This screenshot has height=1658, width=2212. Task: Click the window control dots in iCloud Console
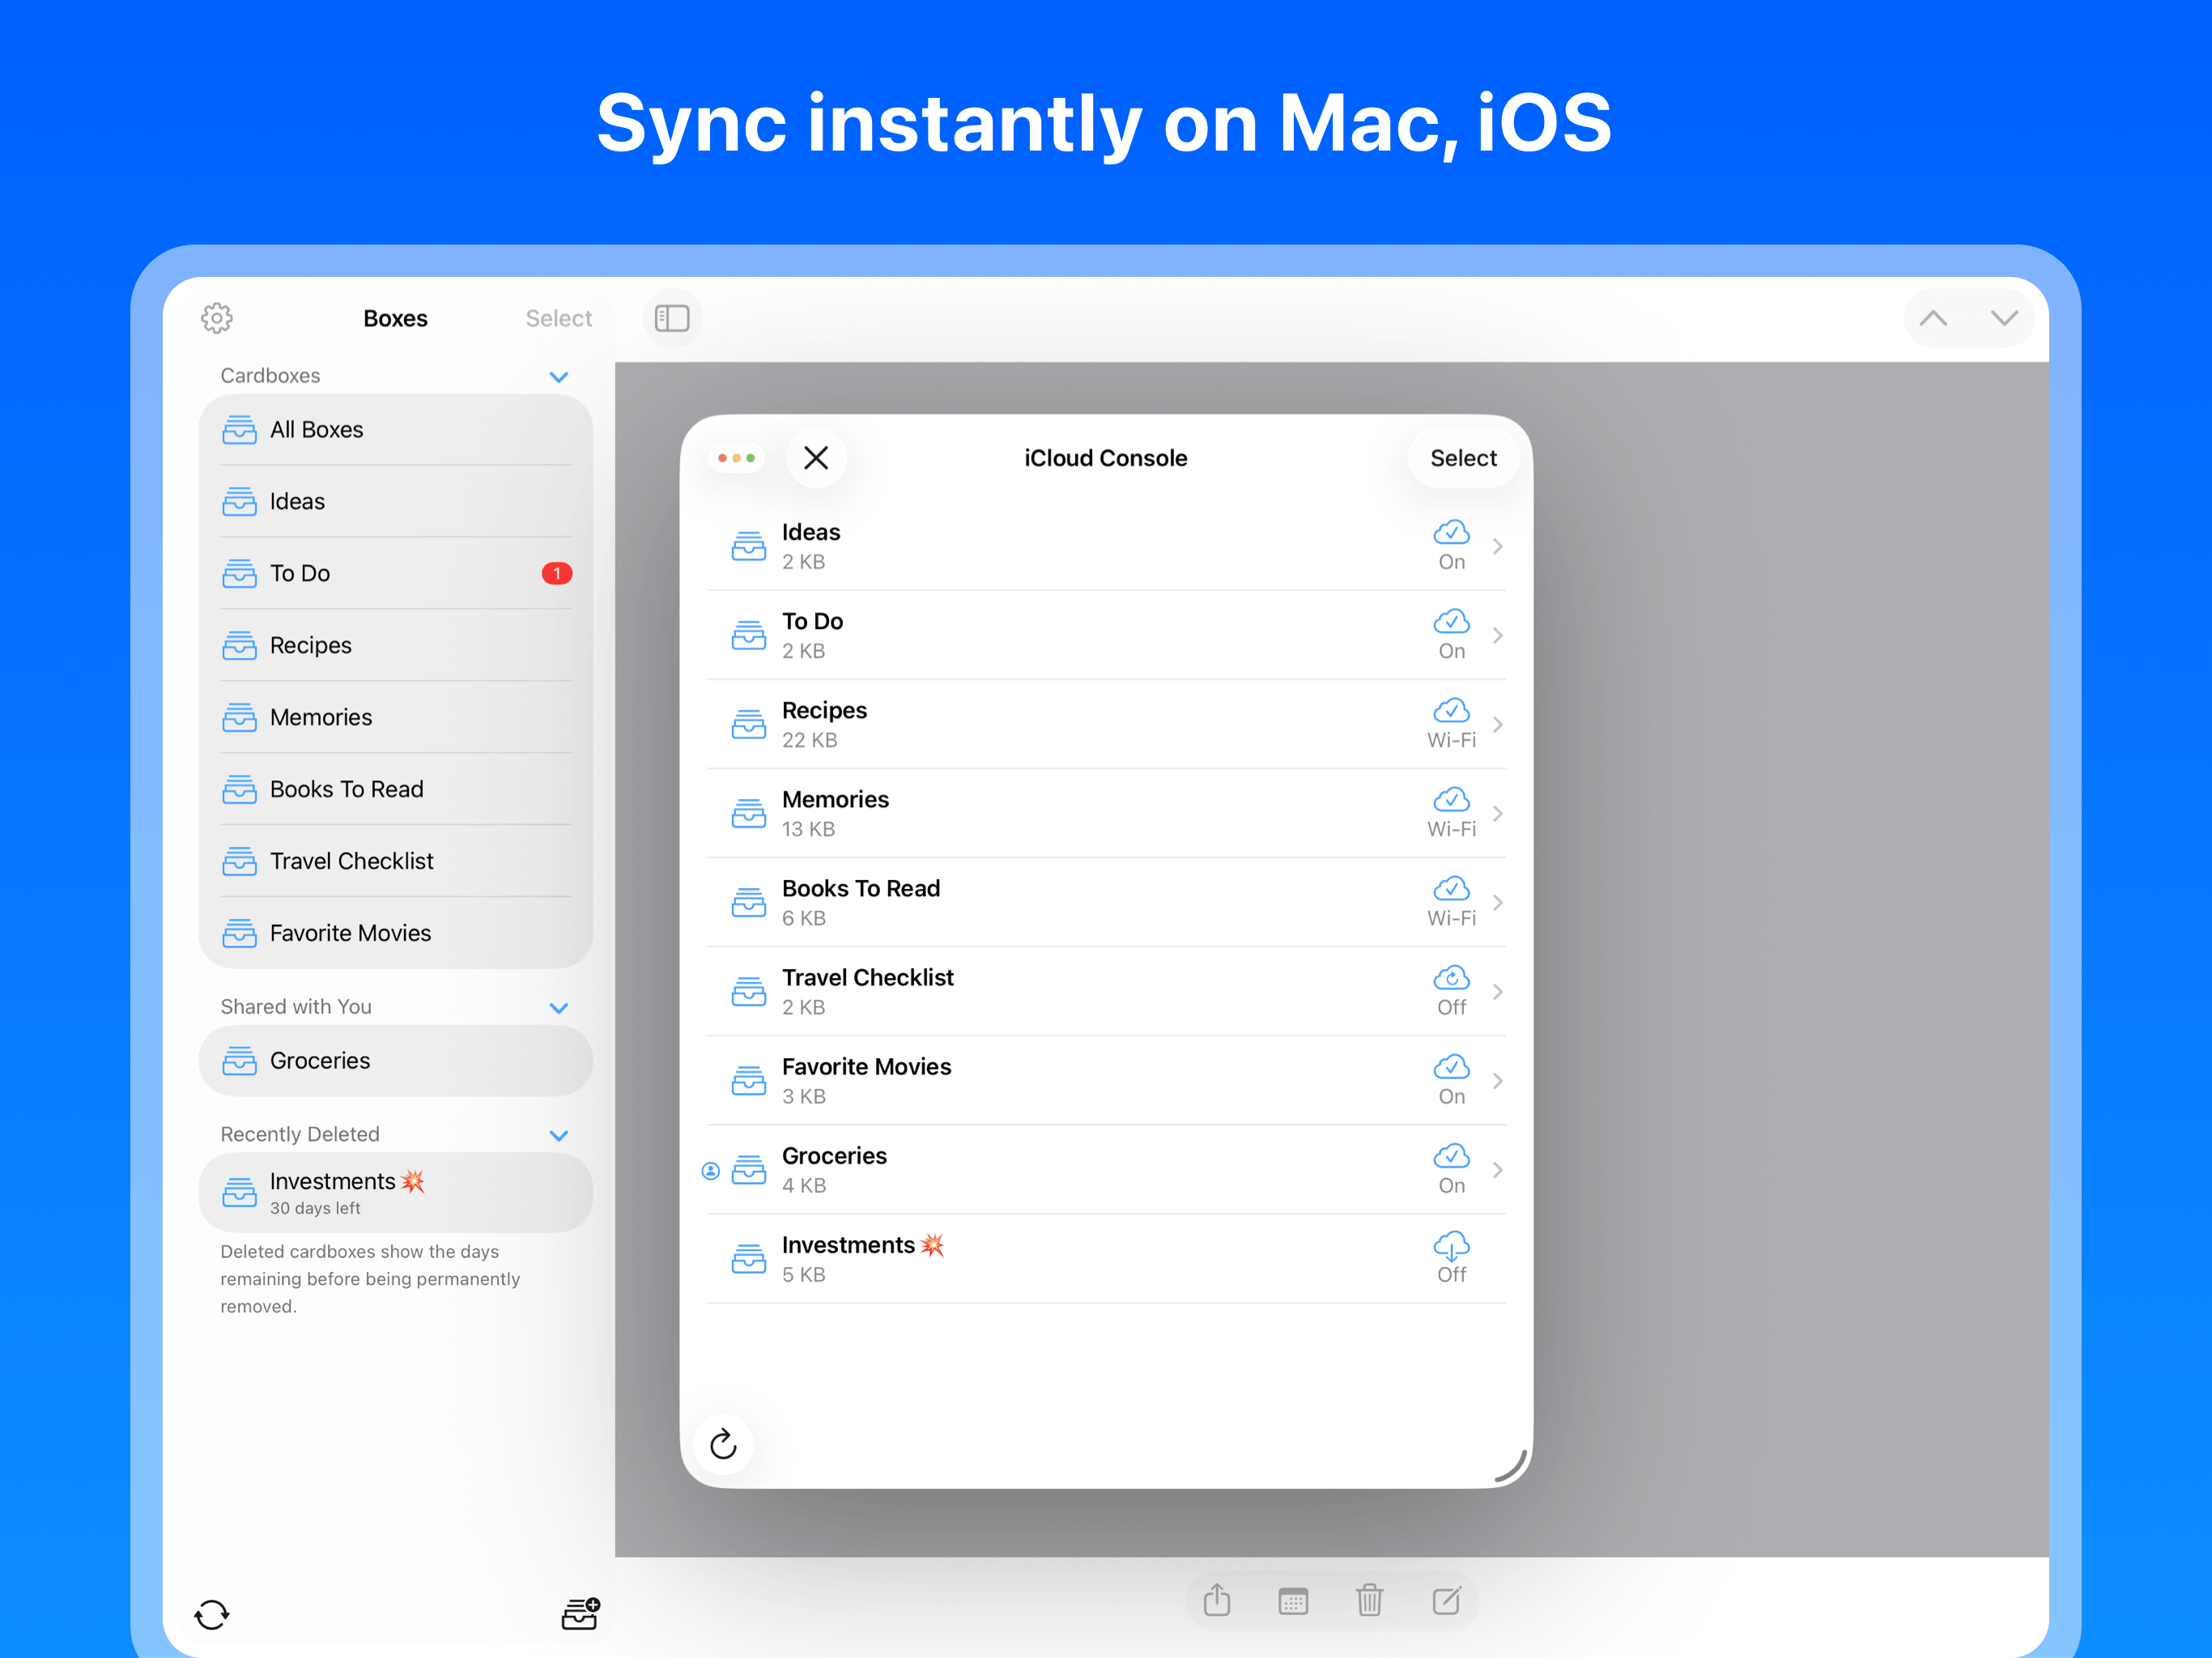point(736,458)
